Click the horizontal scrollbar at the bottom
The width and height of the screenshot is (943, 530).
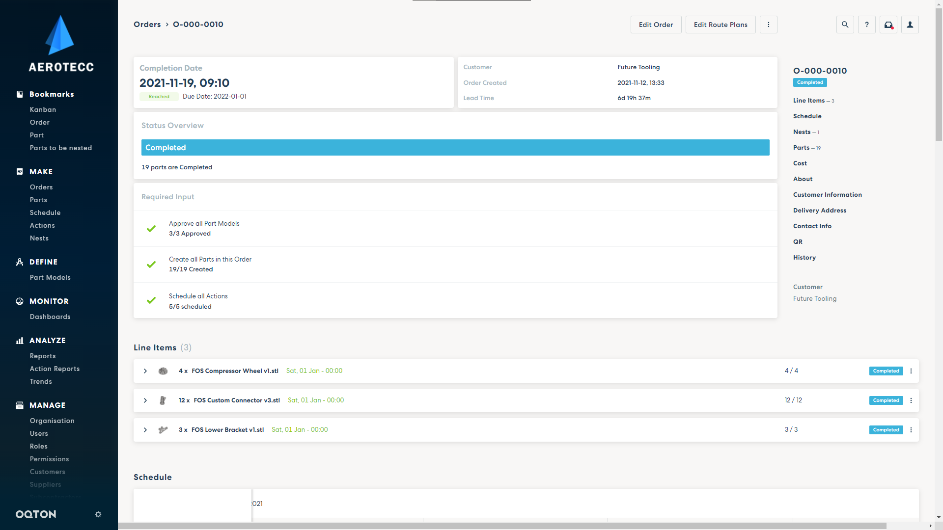click(x=501, y=526)
